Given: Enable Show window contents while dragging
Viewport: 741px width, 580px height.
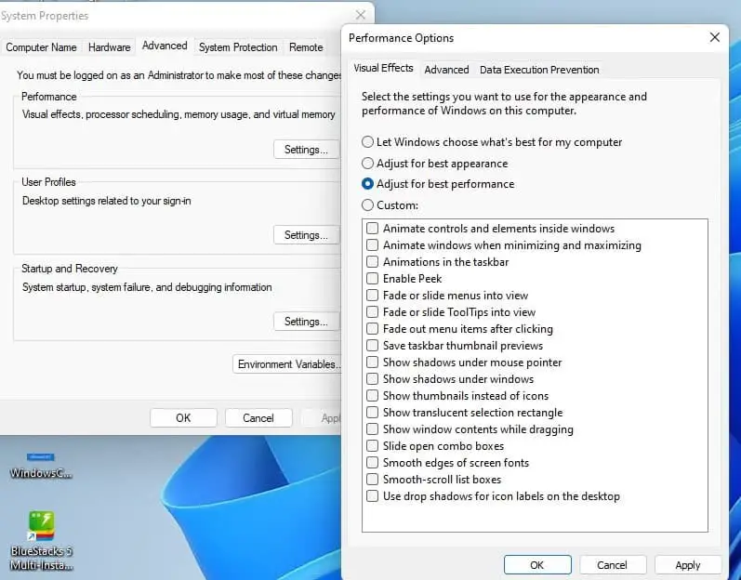Looking at the screenshot, I should (x=373, y=428).
